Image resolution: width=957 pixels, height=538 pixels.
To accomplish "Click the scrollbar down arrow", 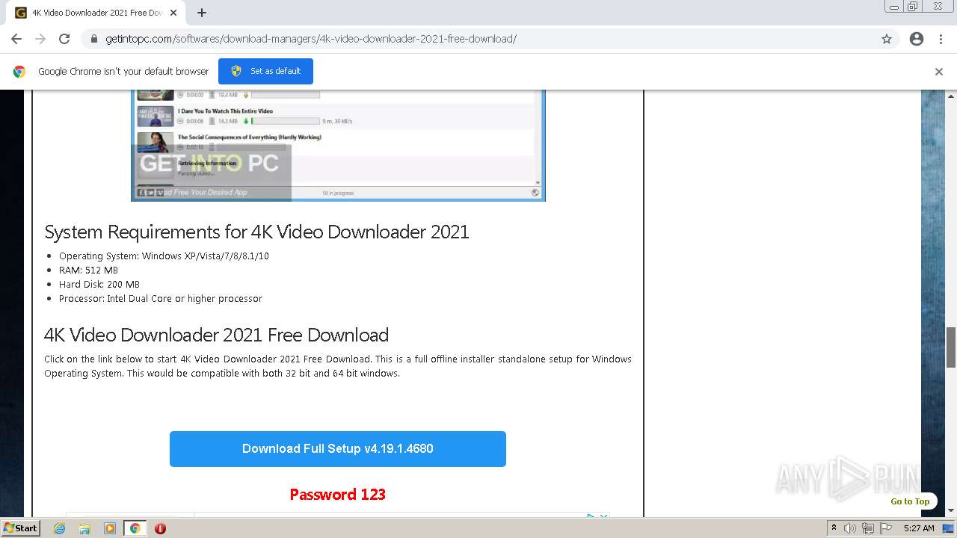I will pyautogui.click(x=951, y=511).
